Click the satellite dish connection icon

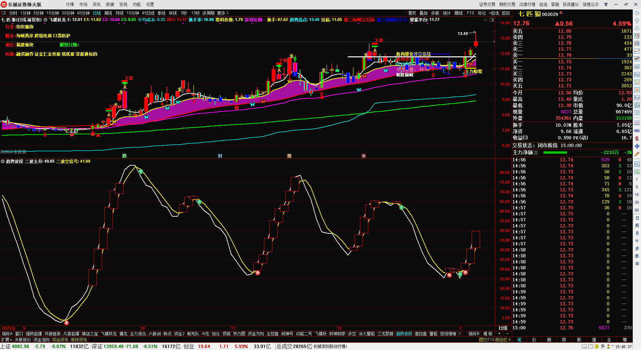coord(603,347)
